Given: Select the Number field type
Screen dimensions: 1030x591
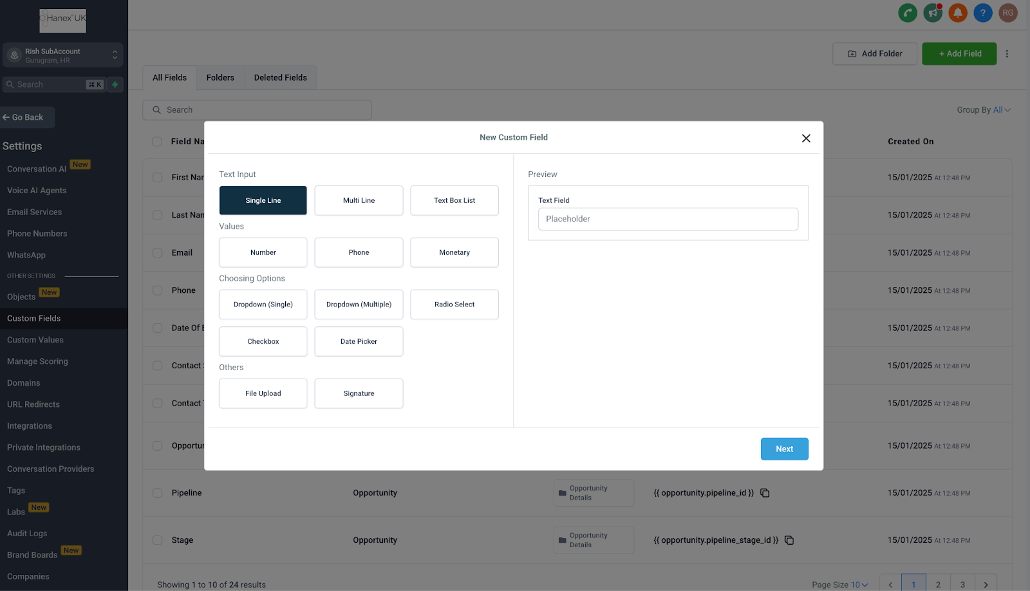Looking at the screenshot, I should 263,252.
